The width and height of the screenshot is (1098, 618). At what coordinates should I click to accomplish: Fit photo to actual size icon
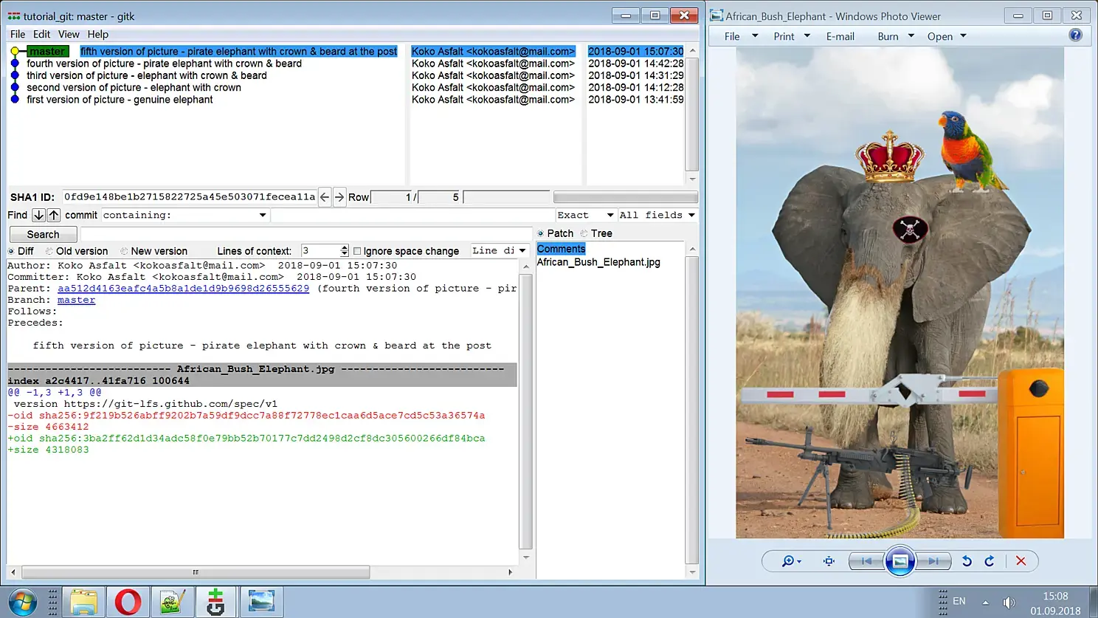(829, 561)
